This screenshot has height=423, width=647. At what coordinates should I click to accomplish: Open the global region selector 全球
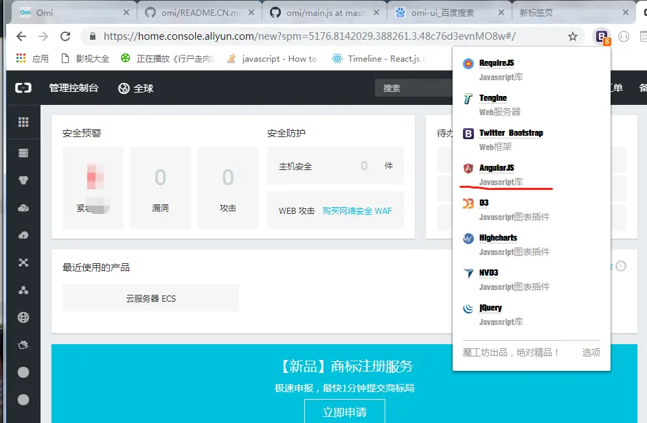136,88
